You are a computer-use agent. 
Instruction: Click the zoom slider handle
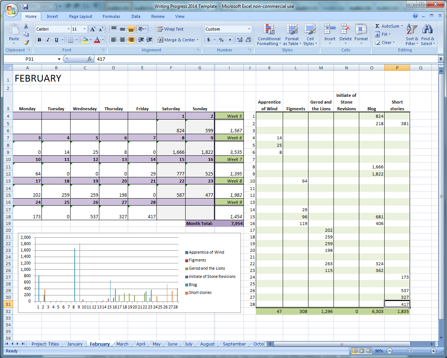tap(410, 351)
